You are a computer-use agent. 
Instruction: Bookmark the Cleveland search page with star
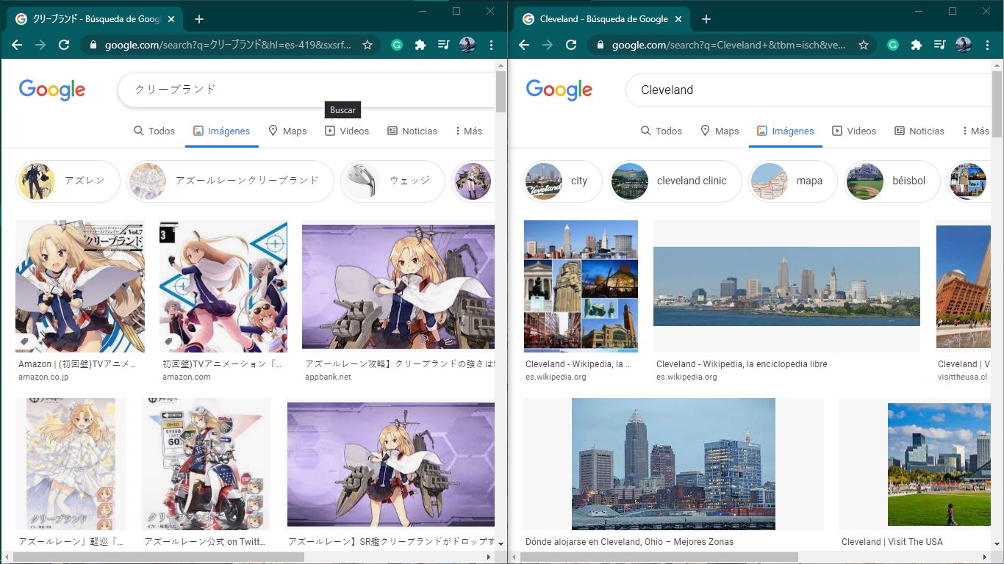tap(864, 45)
